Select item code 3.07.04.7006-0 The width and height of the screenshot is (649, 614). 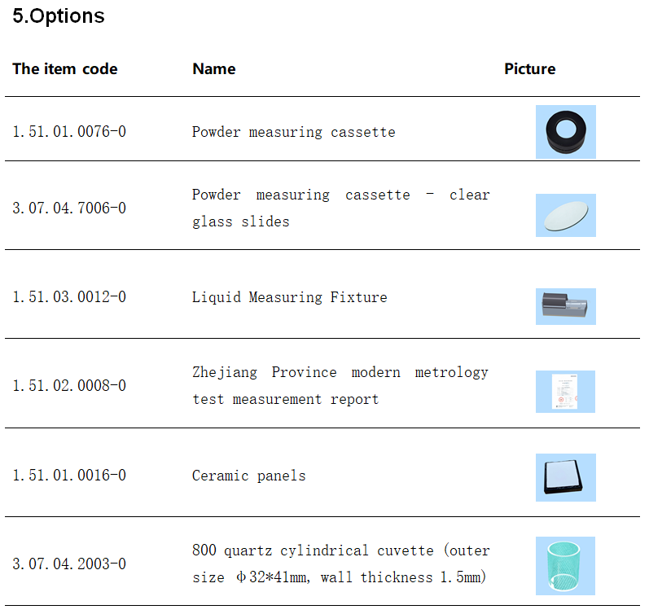coord(69,208)
